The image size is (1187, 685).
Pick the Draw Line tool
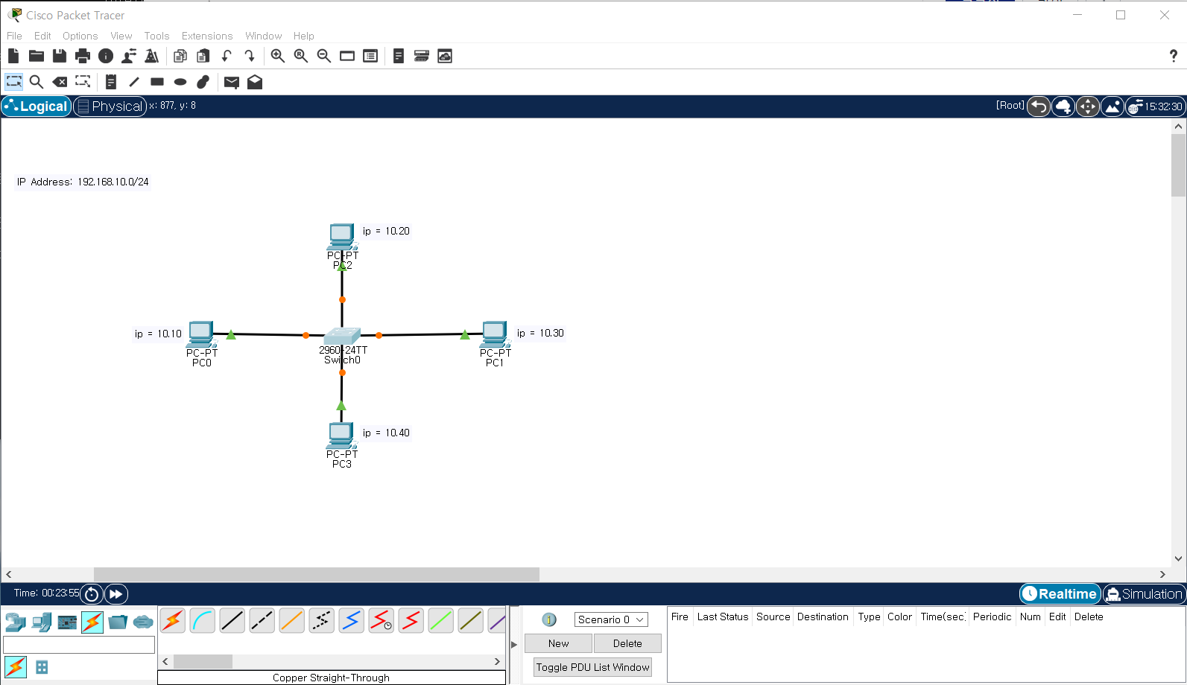click(x=134, y=82)
